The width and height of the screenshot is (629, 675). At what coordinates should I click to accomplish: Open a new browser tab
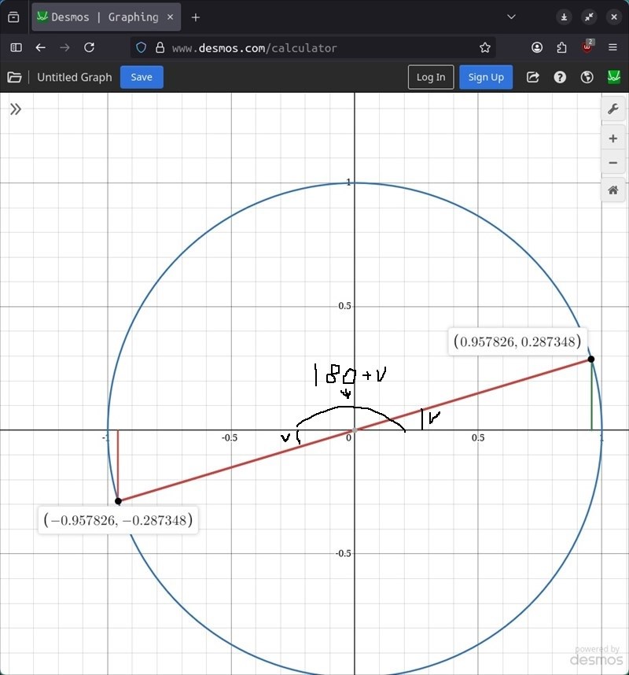[x=196, y=17]
